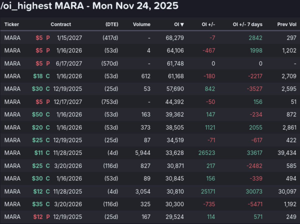The width and height of the screenshot is (300, 224).
Task: Sort by the Ticker column header
Action: 11,24
